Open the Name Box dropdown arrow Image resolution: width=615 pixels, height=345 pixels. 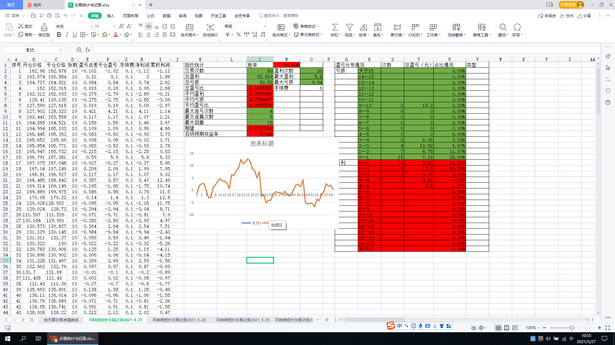point(60,50)
